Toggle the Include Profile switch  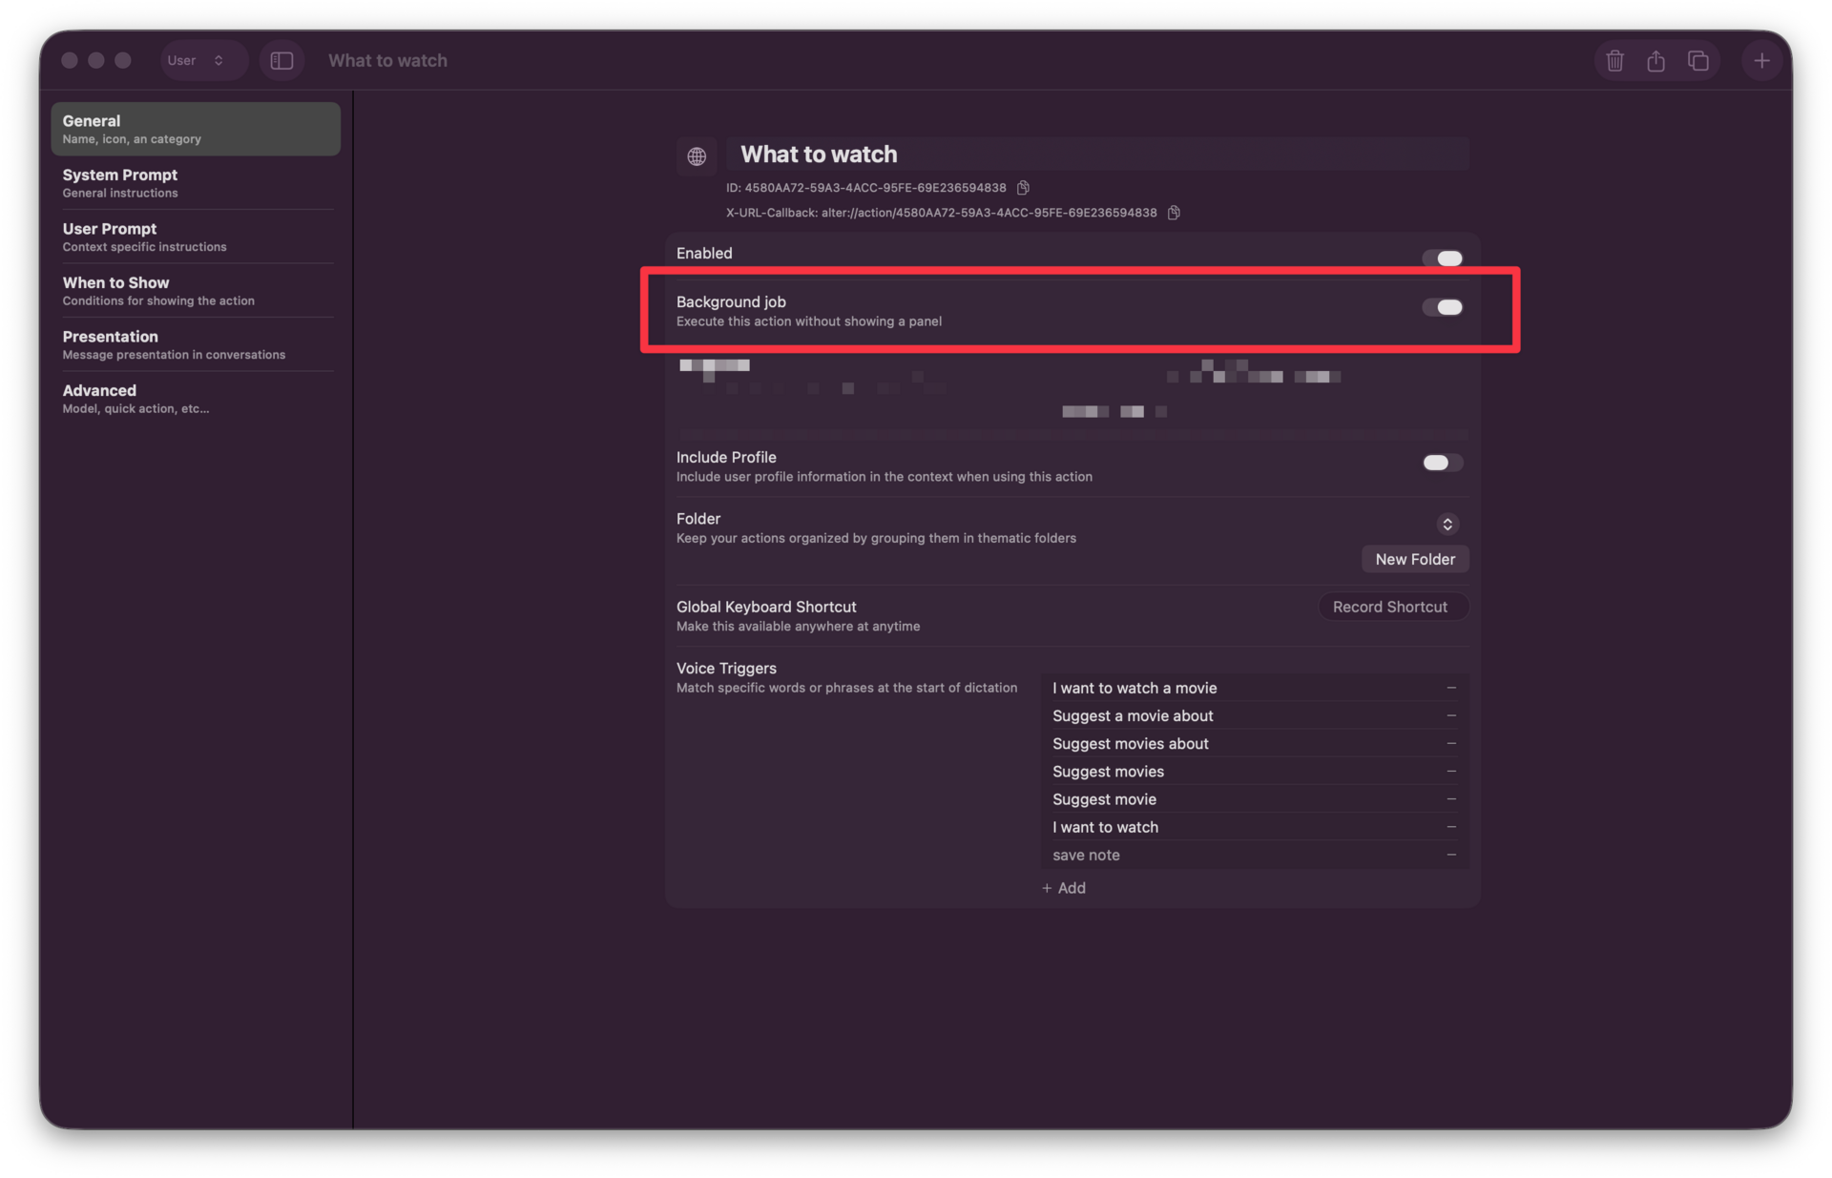click(1442, 463)
